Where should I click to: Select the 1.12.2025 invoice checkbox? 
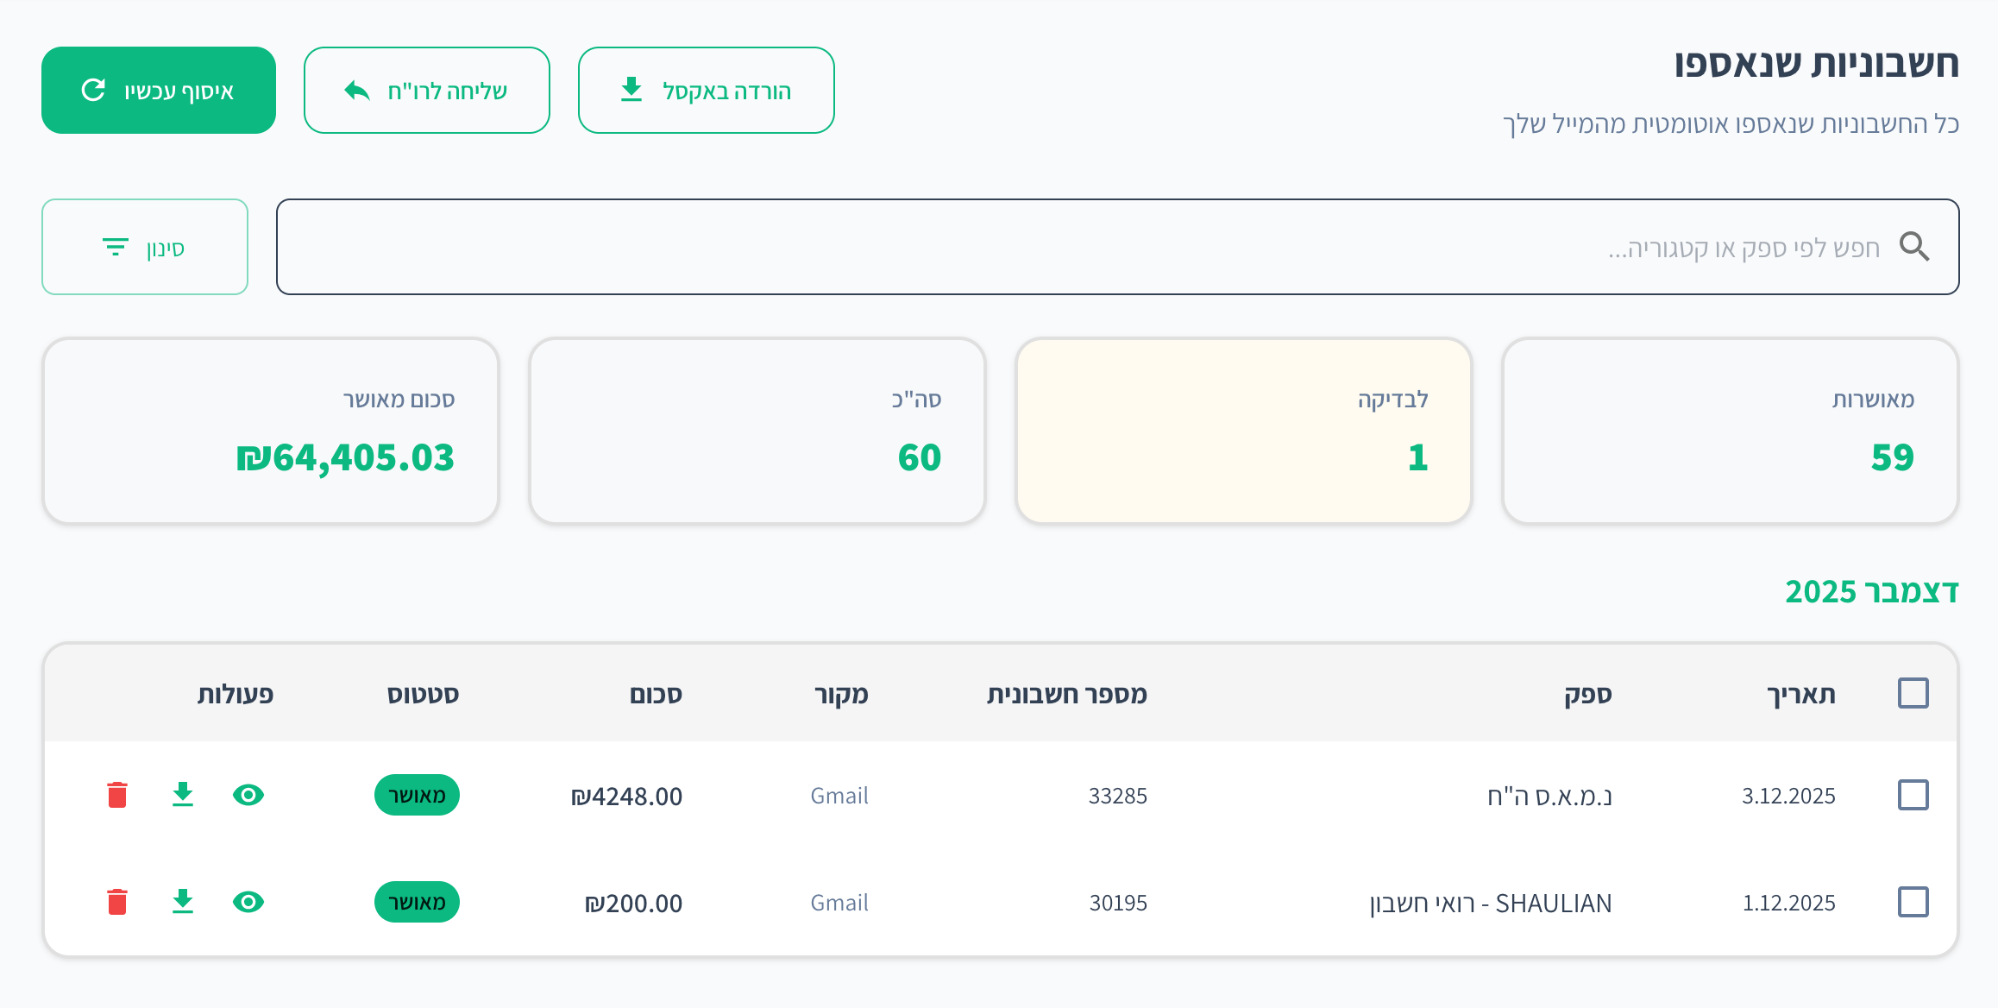point(1913,902)
